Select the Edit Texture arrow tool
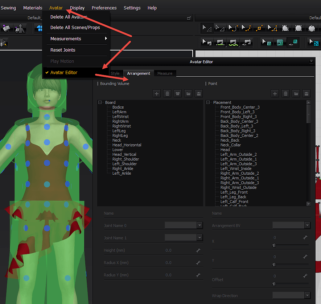The height and width of the screenshot is (304, 321). (x=267, y=42)
